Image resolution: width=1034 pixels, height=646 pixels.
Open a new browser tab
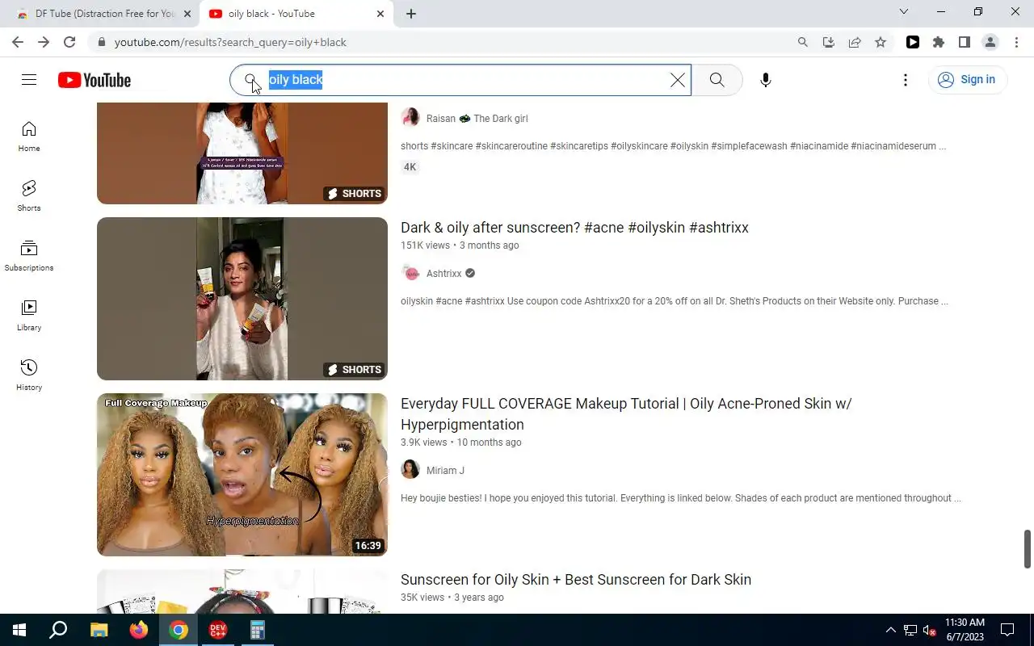pyautogui.click(x=411, y=14)
